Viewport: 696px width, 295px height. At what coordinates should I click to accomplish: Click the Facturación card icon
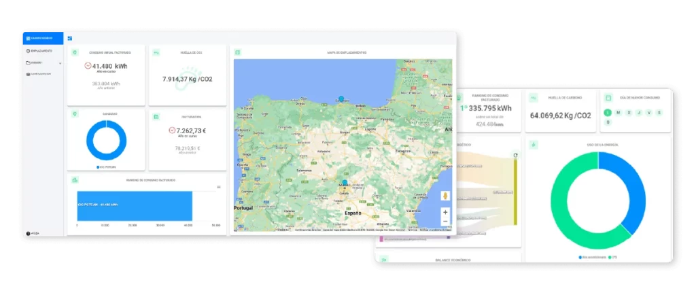click(x=156, y=117)
